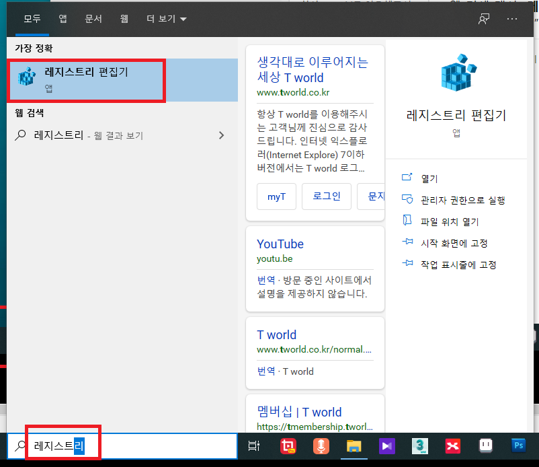Click the partially visible 문자 button
Viewport: 539px width, 467px height.
click(x=371, y=196)
